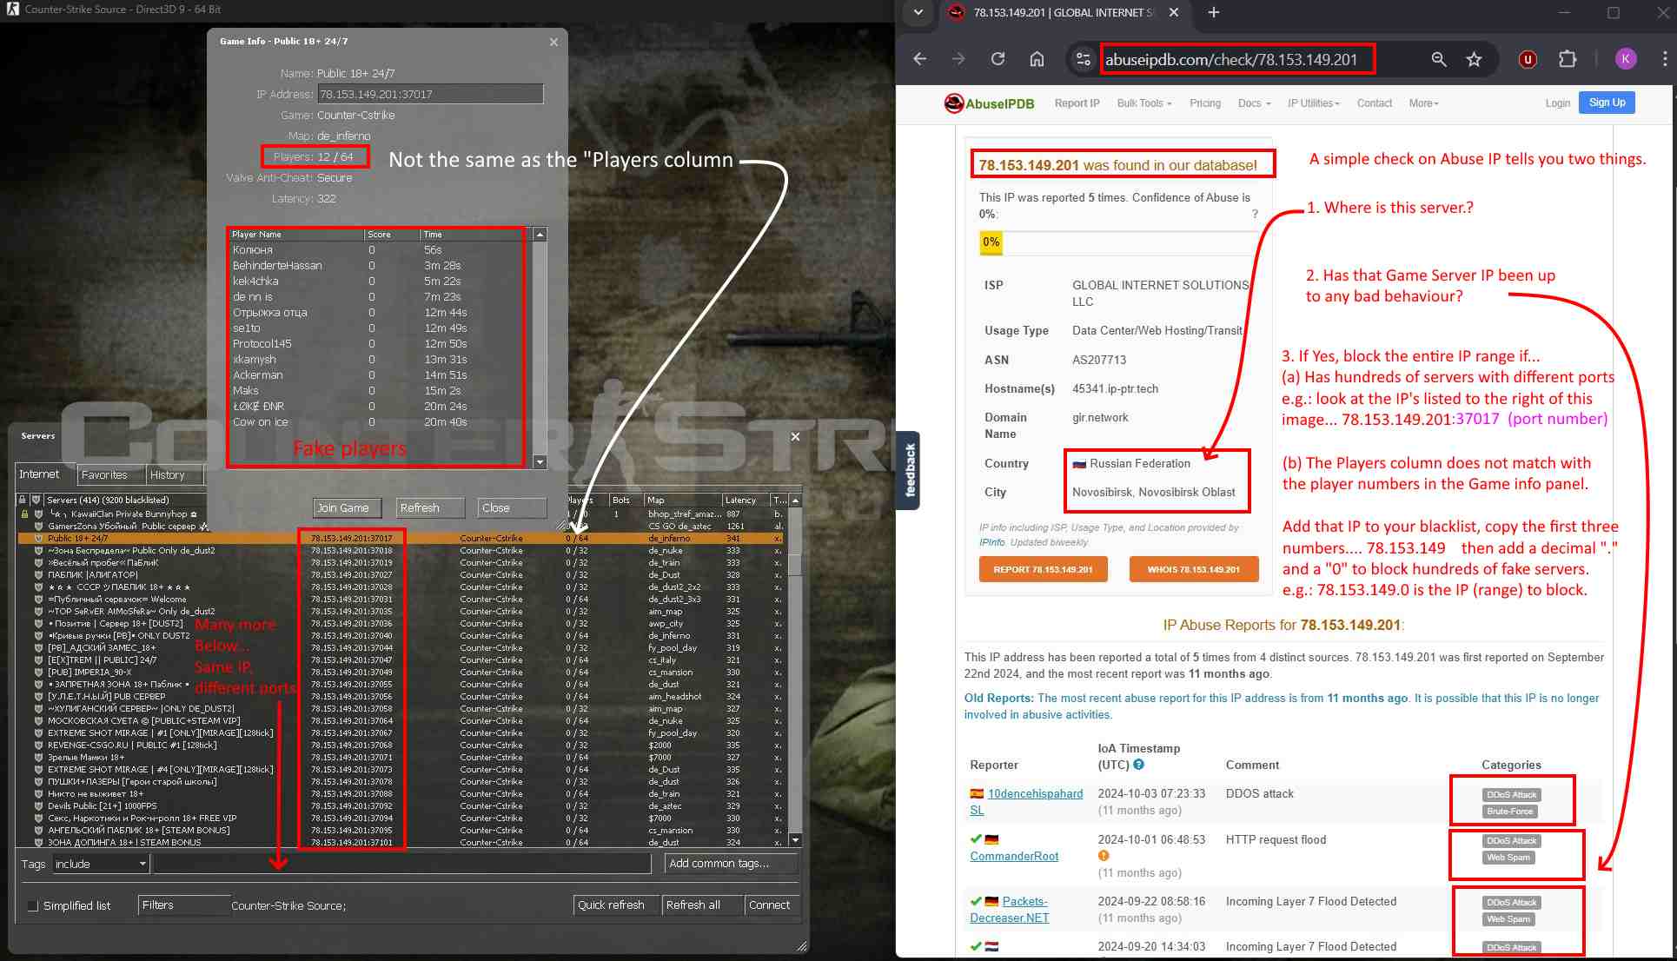This screenshot has width=1677, height=961.
Task: Switch to the History tab
Action: point(168,474)
